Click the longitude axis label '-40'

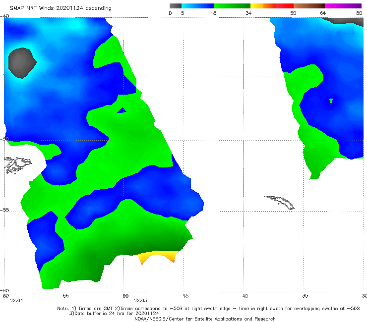pos(244,296)
